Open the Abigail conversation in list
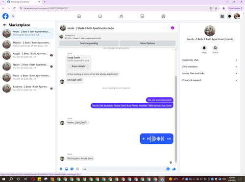Screen dimensions: 245x182 click(x=27, y=55)
